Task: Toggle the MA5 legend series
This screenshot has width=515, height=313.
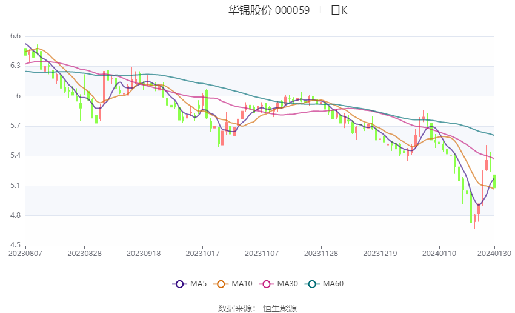Action: tap(190, 284)
